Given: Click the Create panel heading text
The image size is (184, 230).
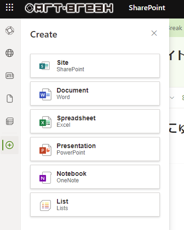Looking at the screenshot, I should [x=44, y=34].
